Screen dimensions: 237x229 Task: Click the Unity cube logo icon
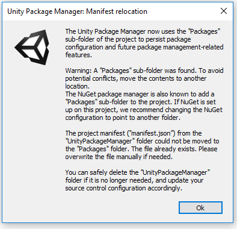tap(32, 47)
